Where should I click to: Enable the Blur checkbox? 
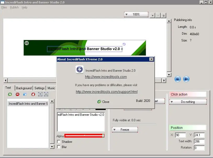59,147
